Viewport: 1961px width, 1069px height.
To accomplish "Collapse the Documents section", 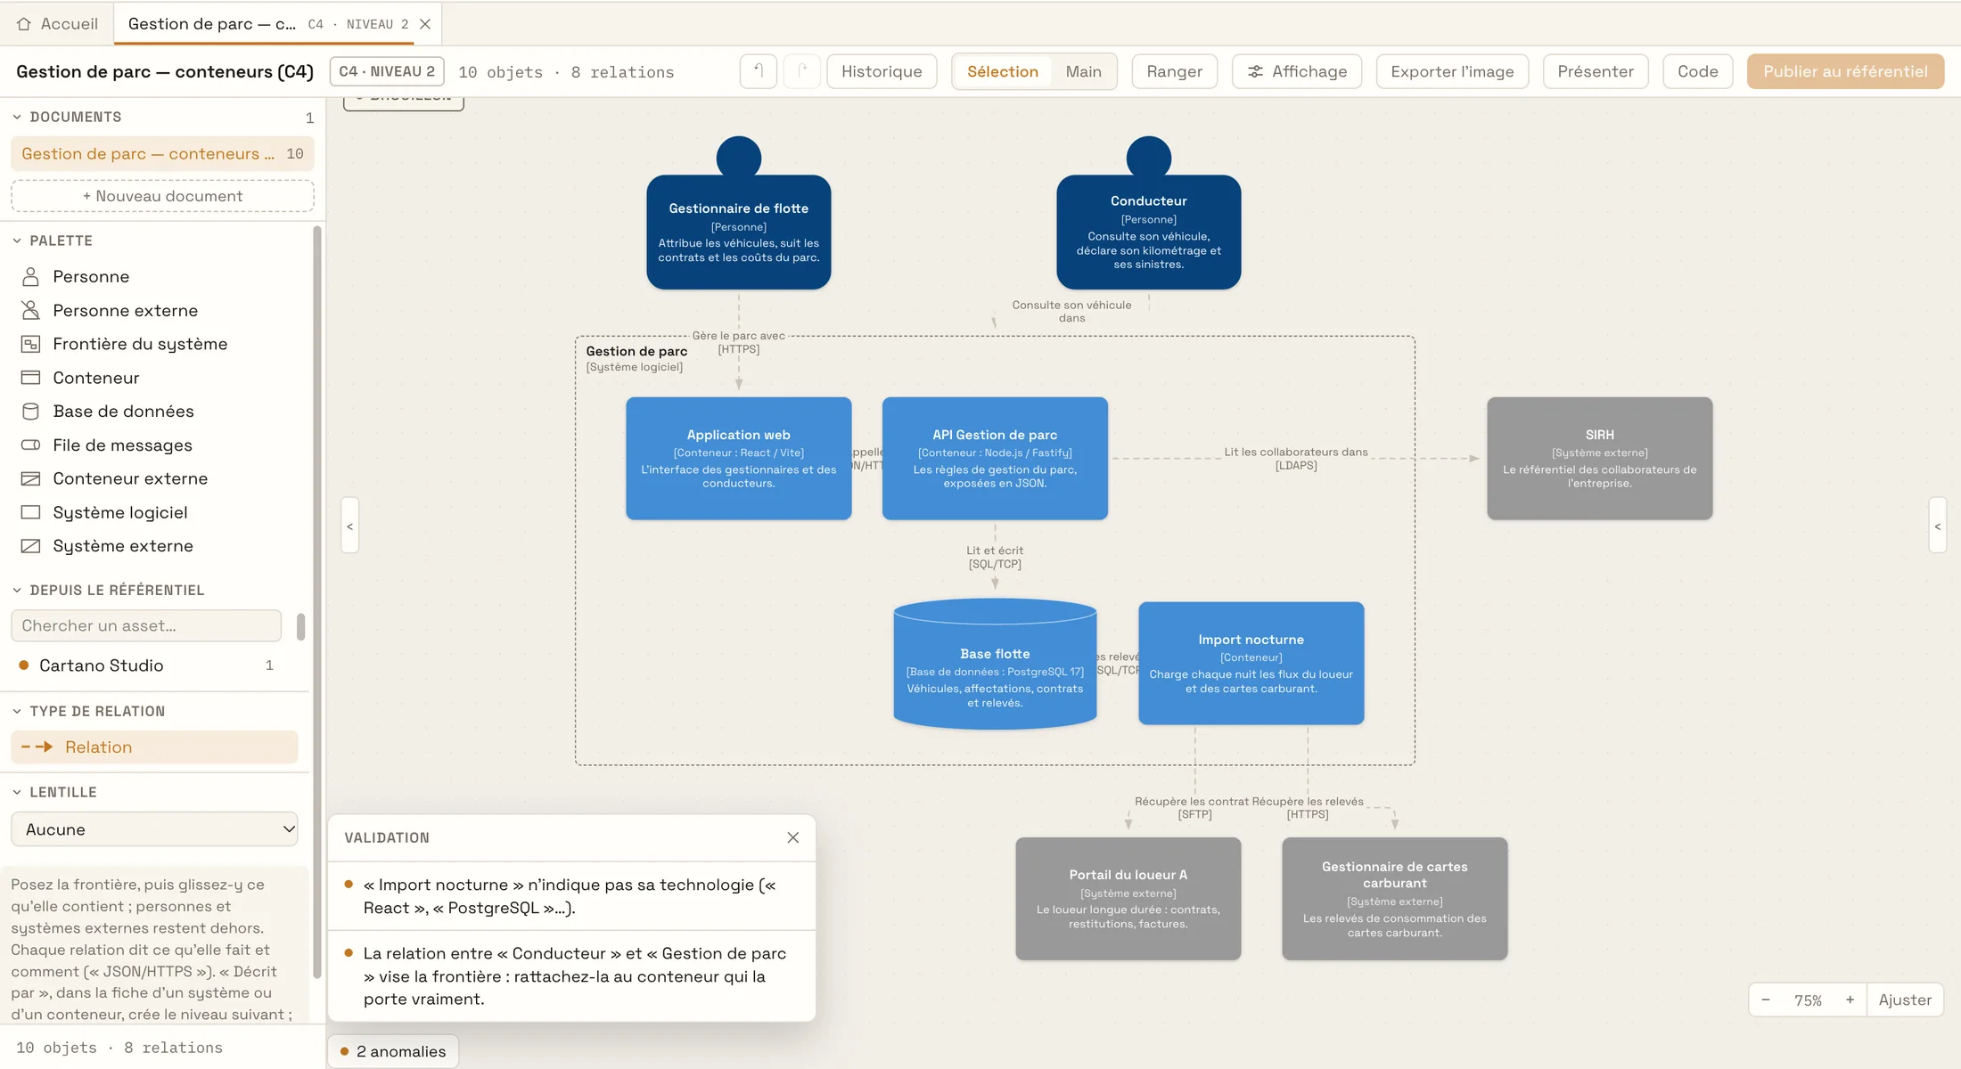I will [x=17, y=117].
